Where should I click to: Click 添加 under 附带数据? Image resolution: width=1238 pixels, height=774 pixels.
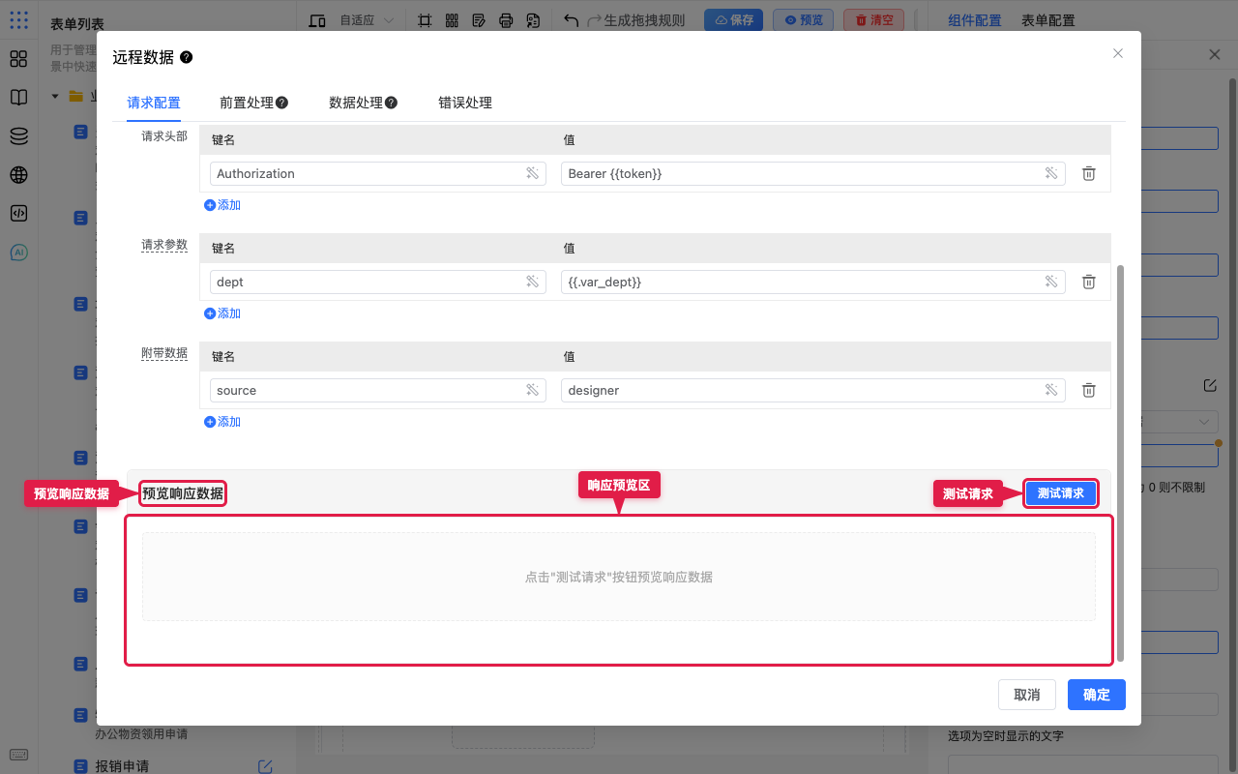[x=222, y=422]
